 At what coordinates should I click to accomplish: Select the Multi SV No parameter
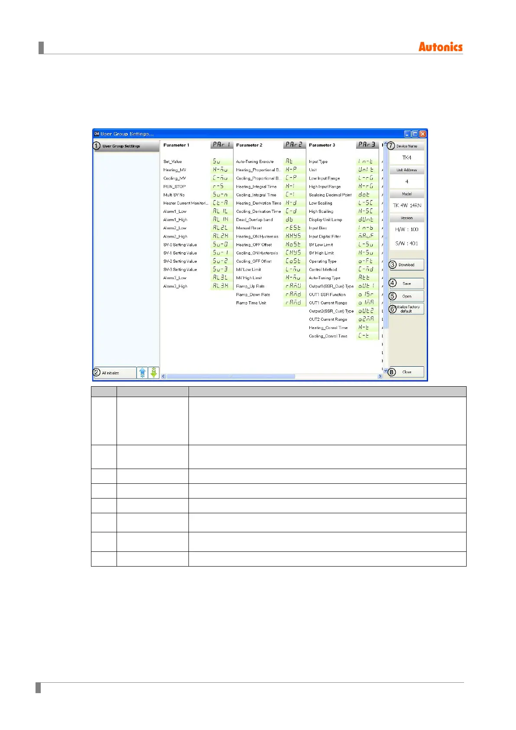tap(174, 195)
